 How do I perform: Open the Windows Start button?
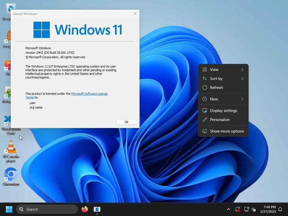[x=9, y=209]
